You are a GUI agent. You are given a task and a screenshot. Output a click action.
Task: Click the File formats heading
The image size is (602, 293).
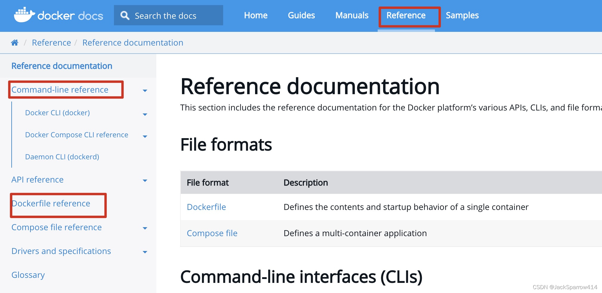point(226,145)
